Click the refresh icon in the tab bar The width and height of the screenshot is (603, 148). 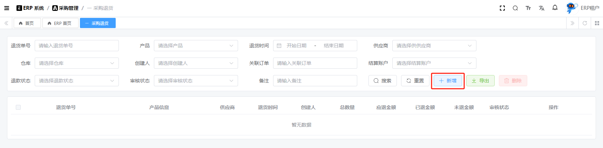[584, 23]
